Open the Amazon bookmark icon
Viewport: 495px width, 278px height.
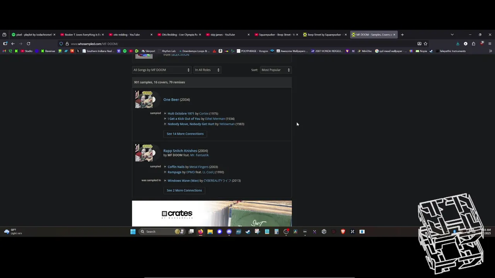tap(220, 51)
